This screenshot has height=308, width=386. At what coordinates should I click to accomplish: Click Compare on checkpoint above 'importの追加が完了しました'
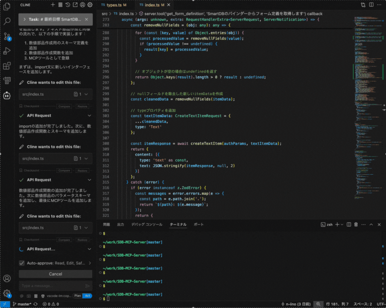(x=64, y=106)
